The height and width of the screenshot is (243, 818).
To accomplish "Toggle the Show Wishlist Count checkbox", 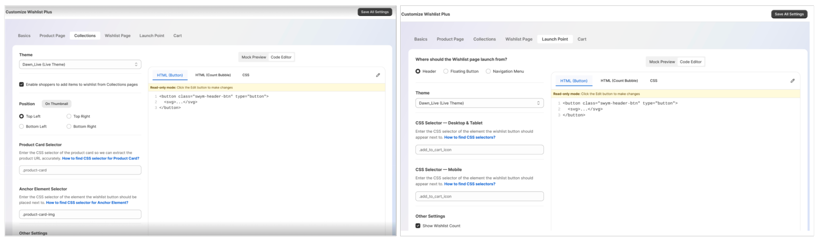I will [x=418, y=226].
